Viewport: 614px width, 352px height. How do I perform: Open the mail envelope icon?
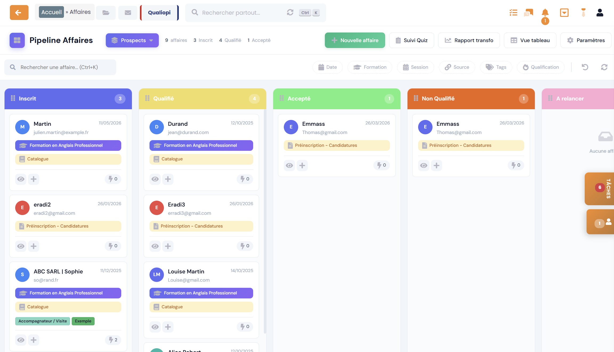pos(128,13)
